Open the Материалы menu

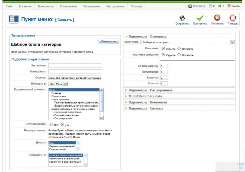46,6
